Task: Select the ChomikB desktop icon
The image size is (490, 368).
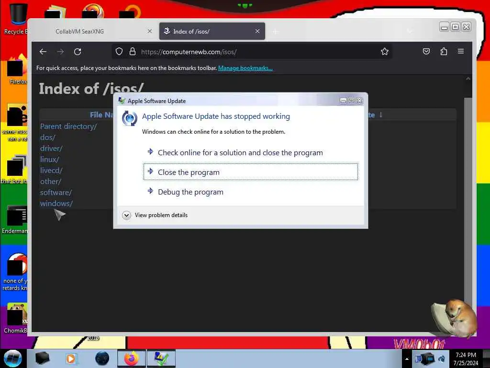Action: click(16, 318)
